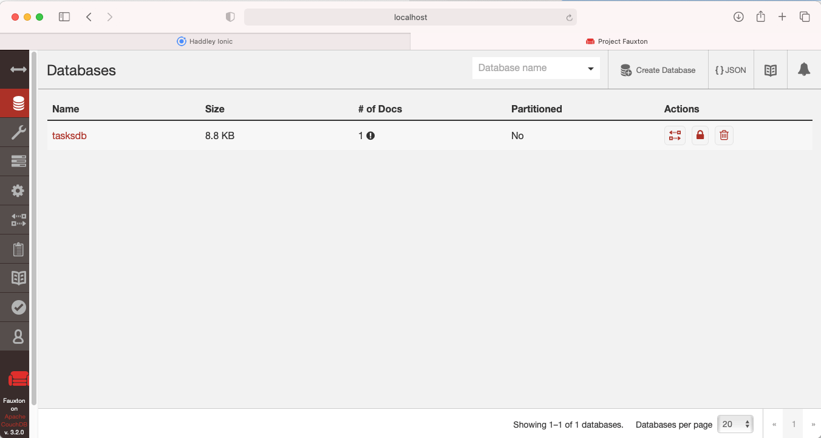
Task: Open Configuration gear icon in sidebar
Action: click(18, 191)
